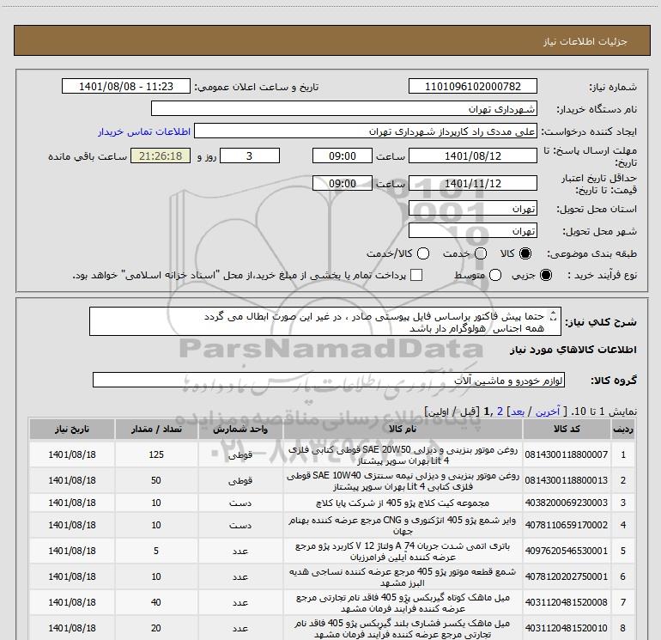This screenshot has width=661, height=640.
Task: Select item code 4038200069230003
Action: tap(567, 503)
